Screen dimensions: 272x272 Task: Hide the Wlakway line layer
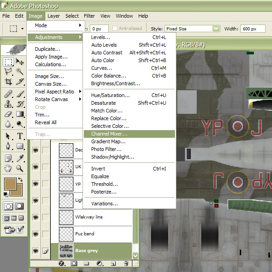35,217
